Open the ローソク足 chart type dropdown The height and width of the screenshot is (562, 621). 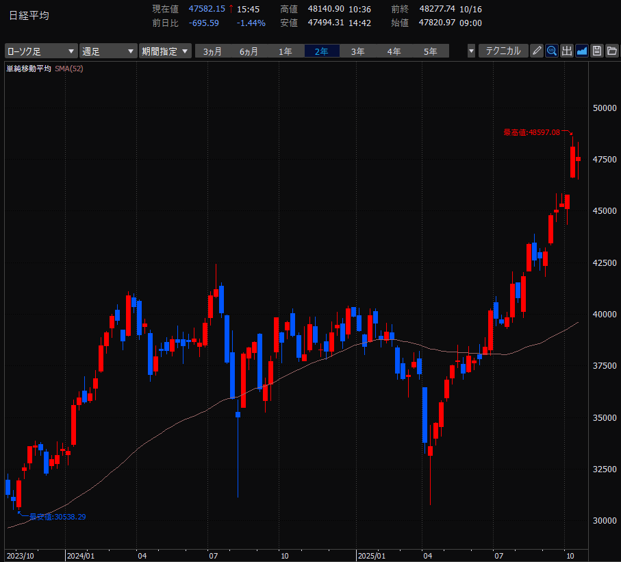point(41,51)
